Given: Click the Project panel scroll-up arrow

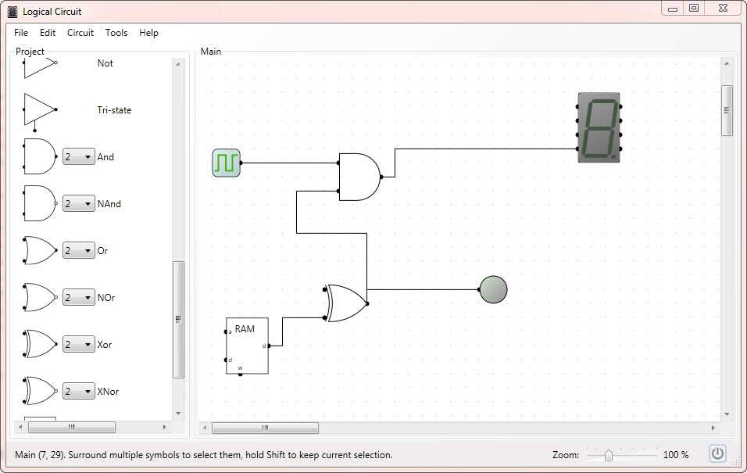Looking at the screenshot, I should (178, 64).
